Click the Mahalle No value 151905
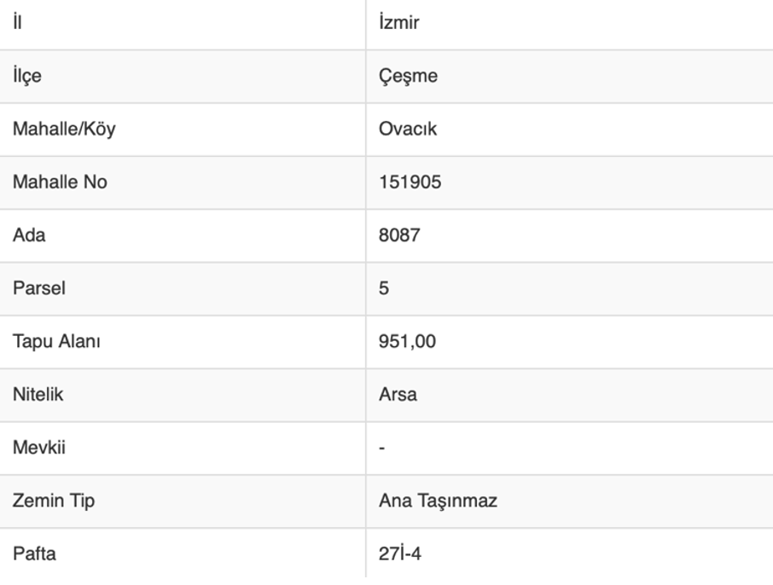The height and width of the screenshot is (585, 773). [x=410, y=182]
